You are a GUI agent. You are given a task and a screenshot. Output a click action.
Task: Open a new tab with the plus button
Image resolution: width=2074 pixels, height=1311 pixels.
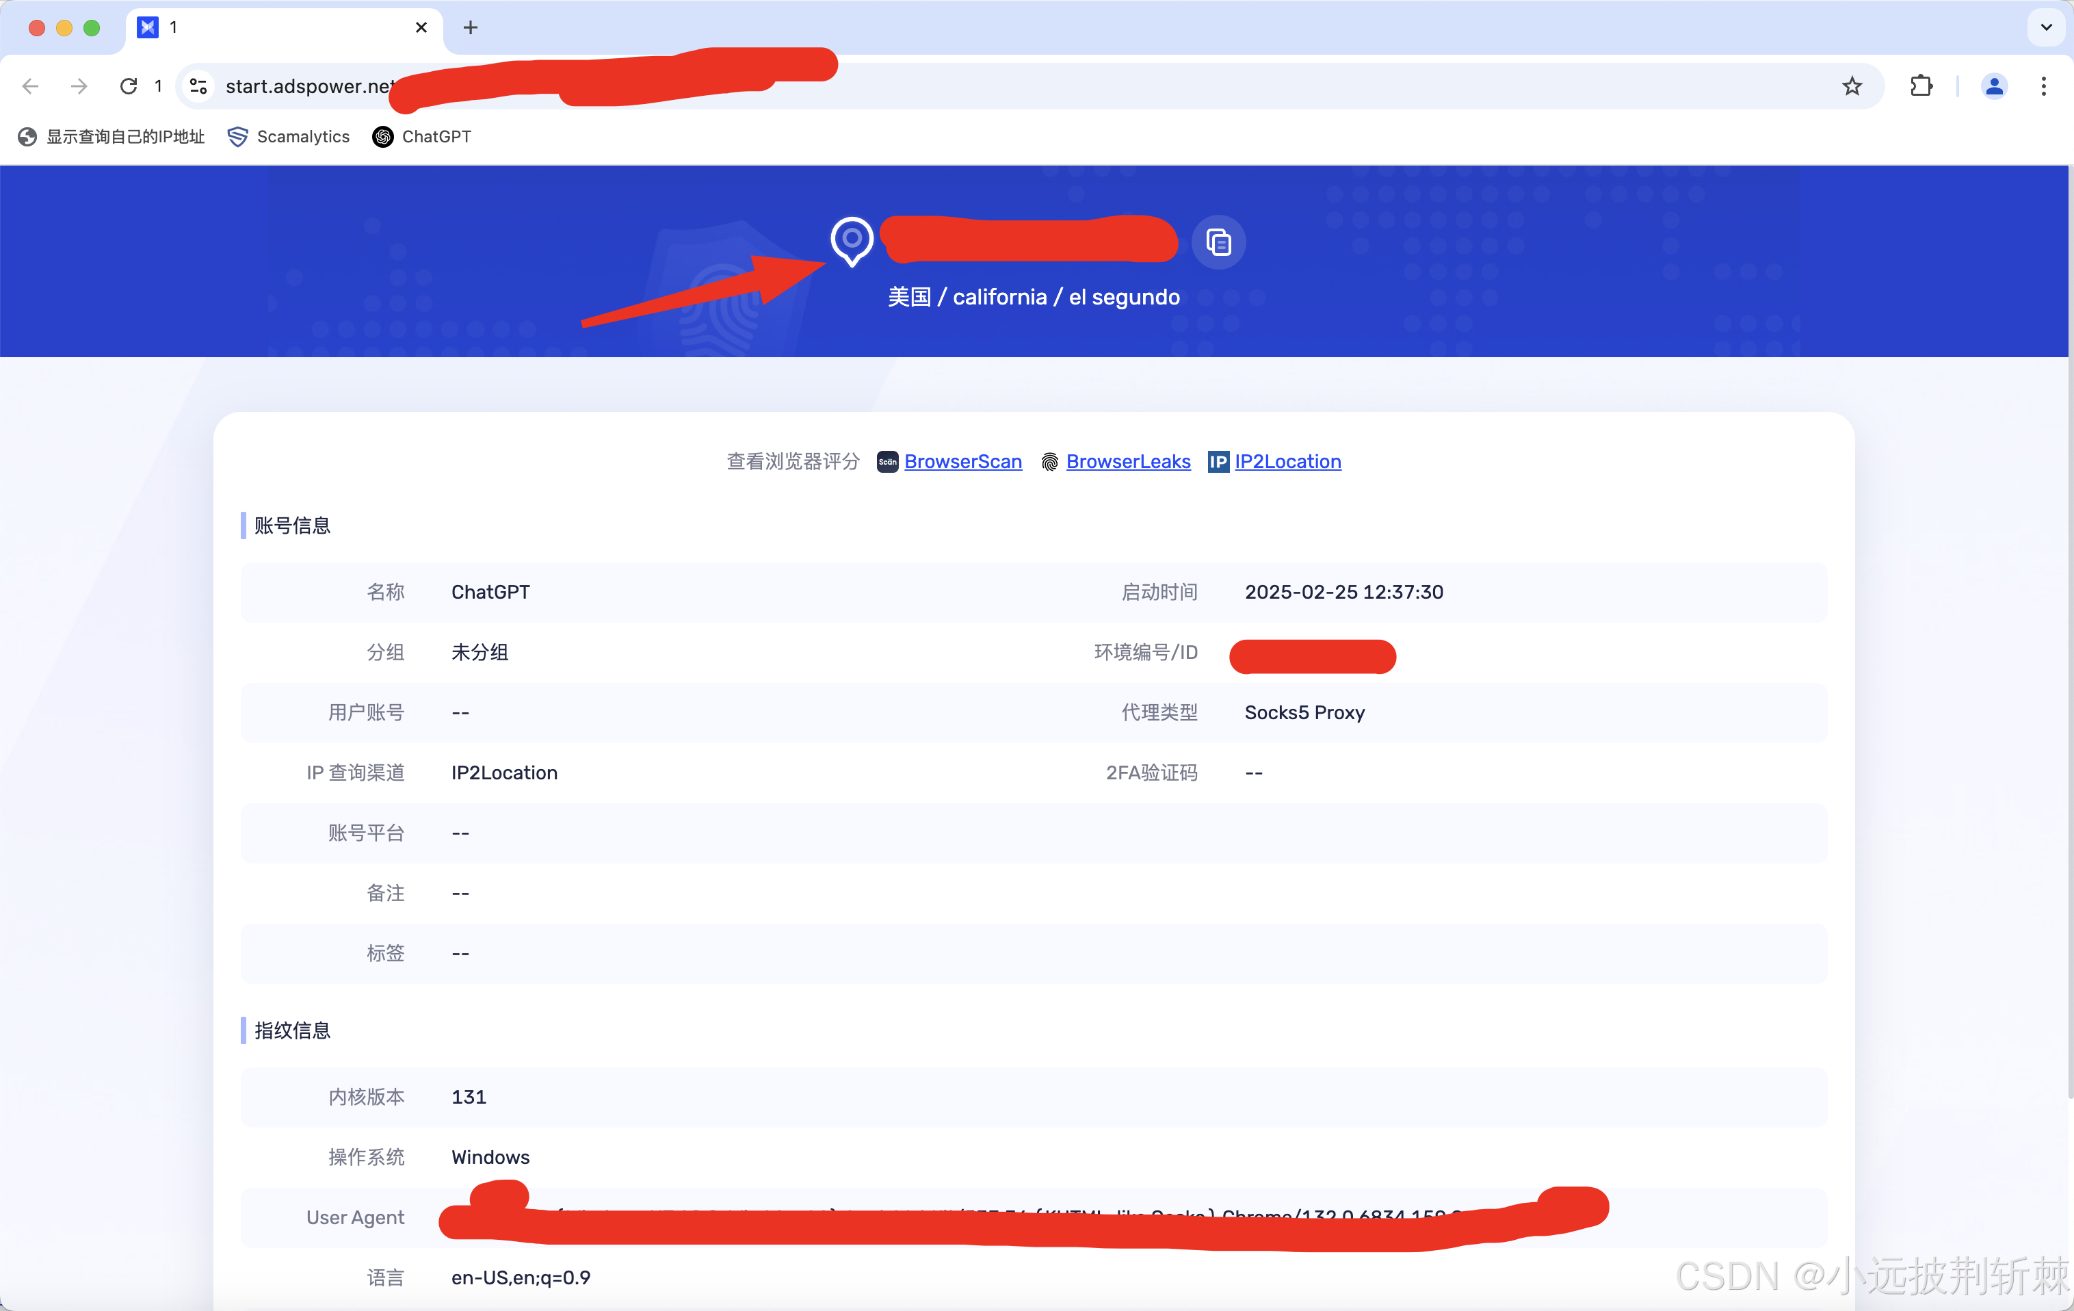469,27
